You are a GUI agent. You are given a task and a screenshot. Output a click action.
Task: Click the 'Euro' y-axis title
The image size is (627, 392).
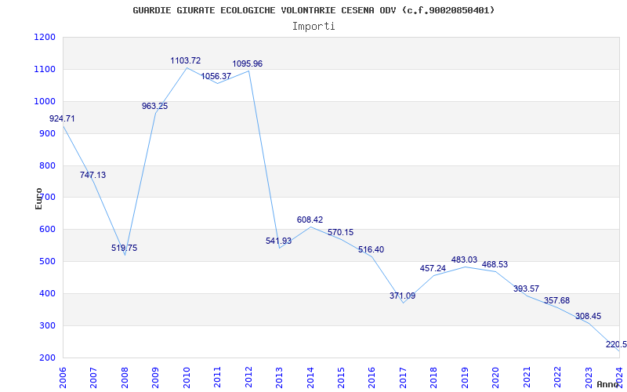[x=38, y=199]
